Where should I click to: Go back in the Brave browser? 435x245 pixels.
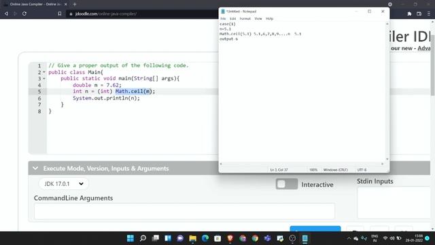(6, 14)
